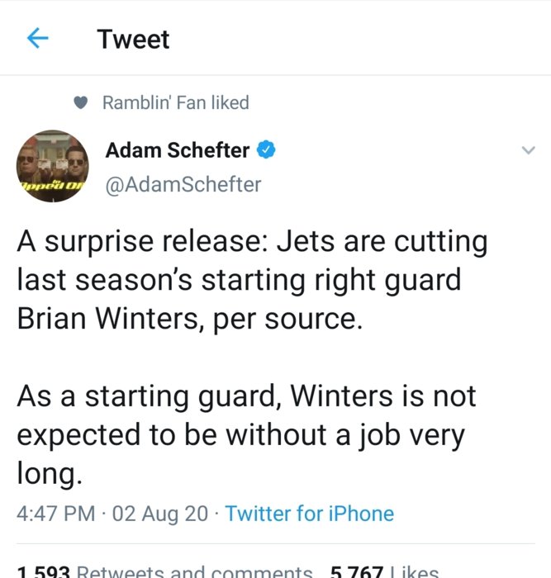
Task: View the 5,767 Likes list
Action: coord(384,571)
